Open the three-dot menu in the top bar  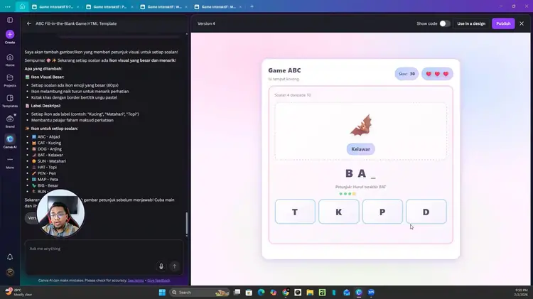8,6
